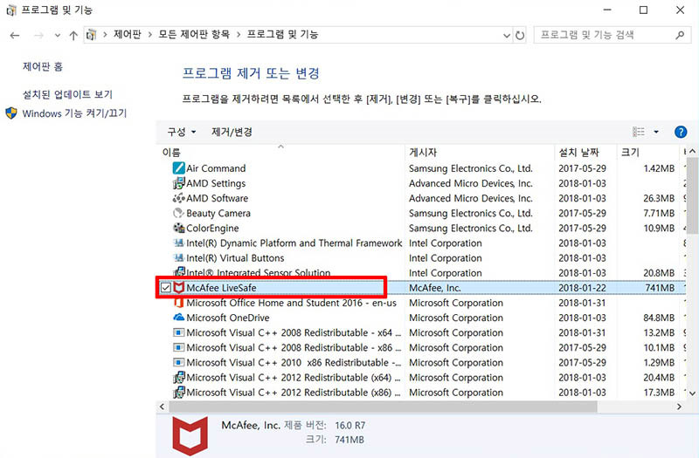Click the Beauty Camera program icon
The height and width of the screenshot is (458, 699).
click(179, 213)
